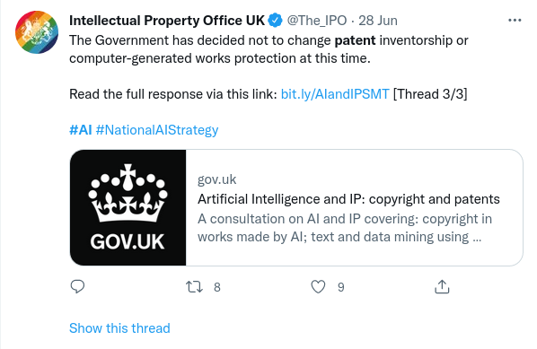Open the bit.ly/AIandIPSMT link
This screenshot has height=349, width=537.
coord(335,94)
